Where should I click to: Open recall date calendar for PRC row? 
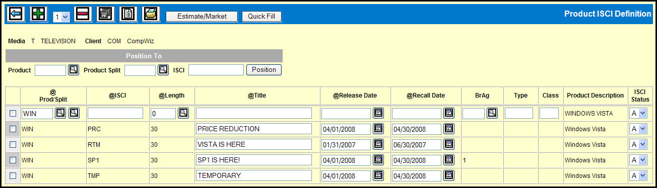[449, 129]
